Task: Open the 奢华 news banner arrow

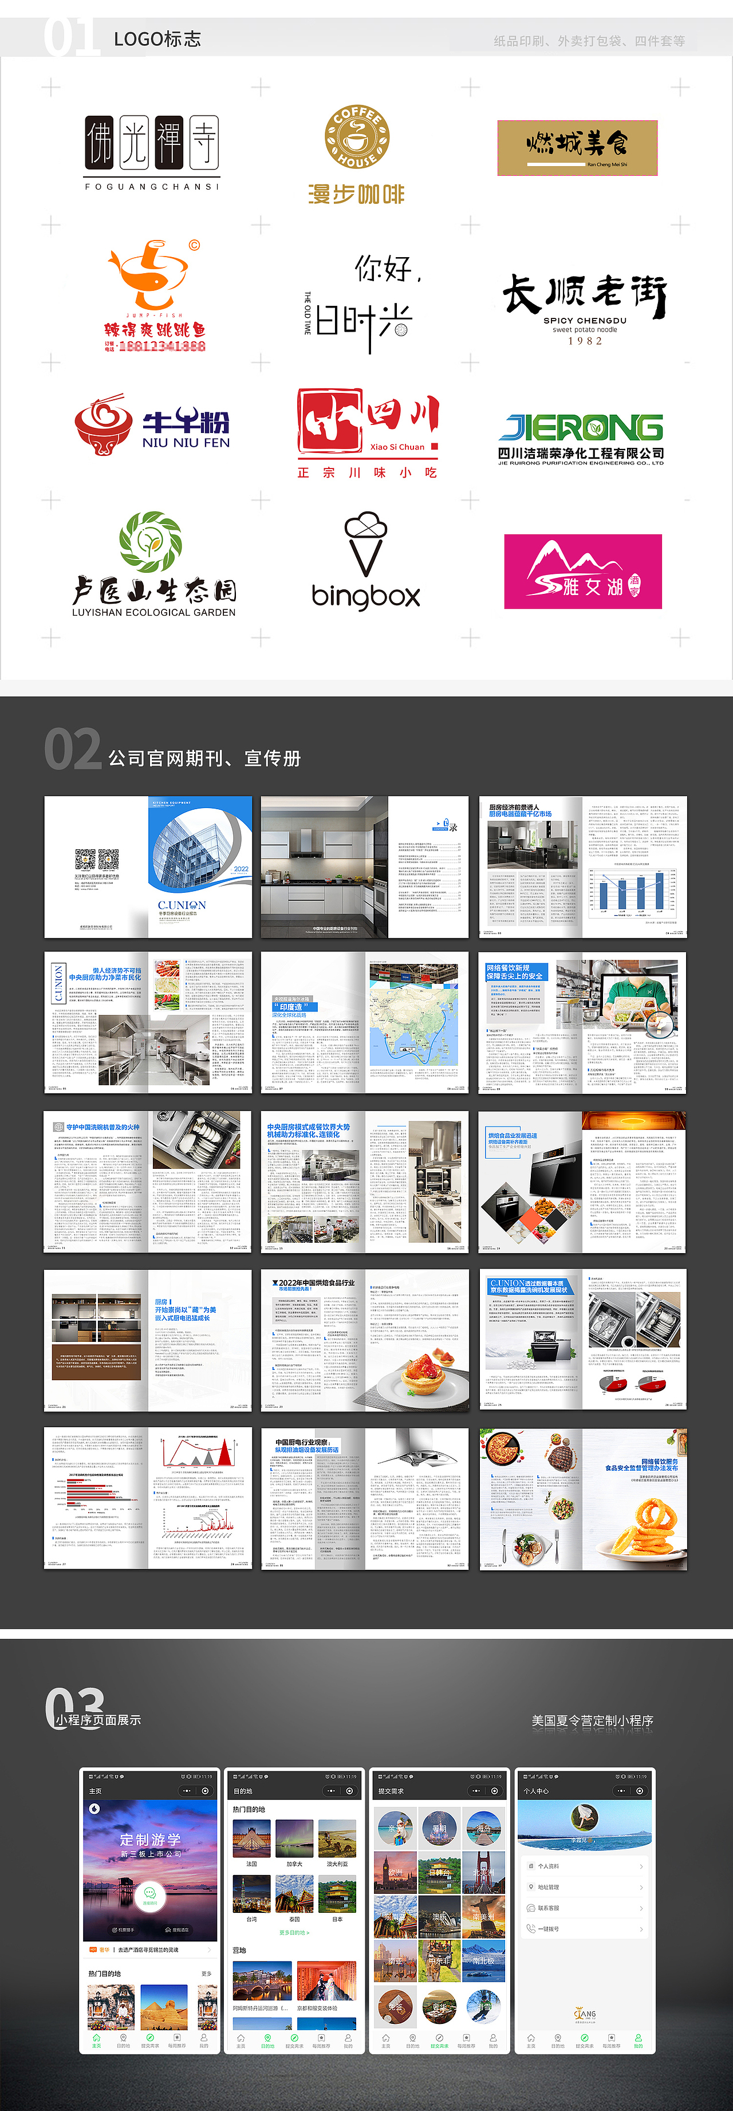Action: 210,1949
